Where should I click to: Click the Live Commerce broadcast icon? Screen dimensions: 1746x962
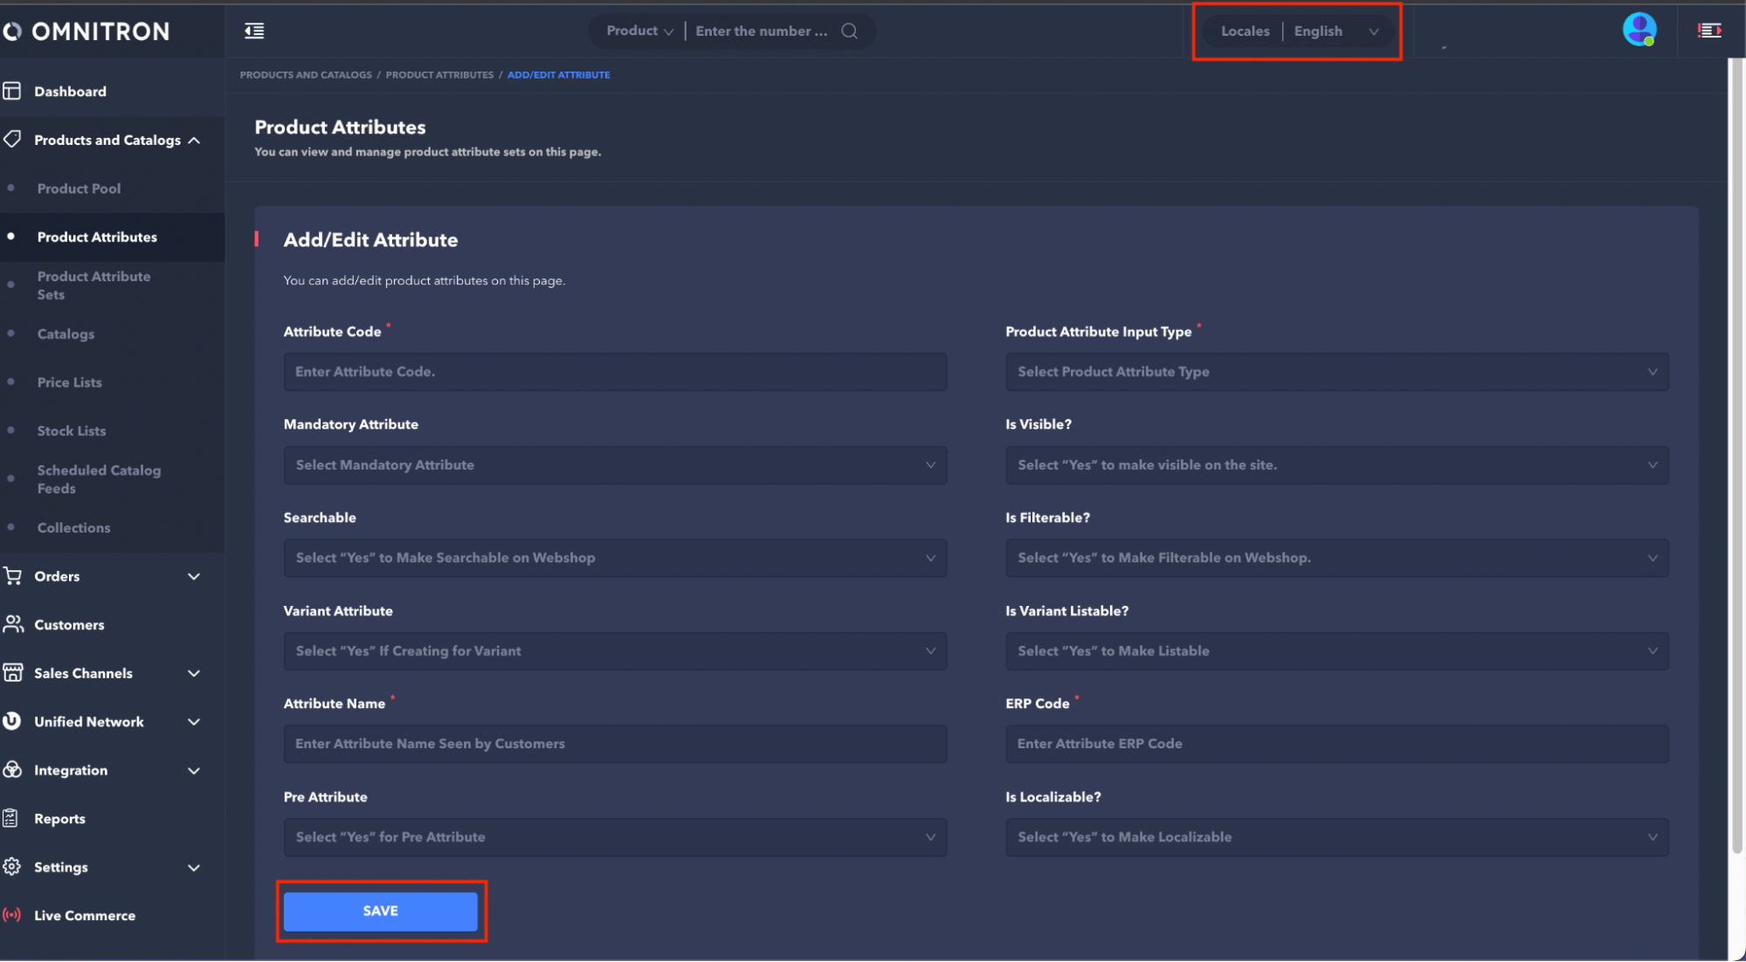click(12, 915)
